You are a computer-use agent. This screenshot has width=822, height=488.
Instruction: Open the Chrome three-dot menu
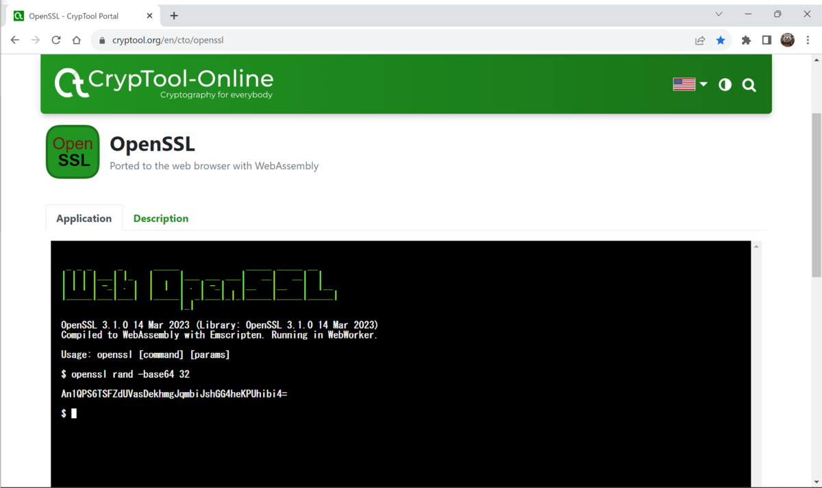tap(808, 40)
